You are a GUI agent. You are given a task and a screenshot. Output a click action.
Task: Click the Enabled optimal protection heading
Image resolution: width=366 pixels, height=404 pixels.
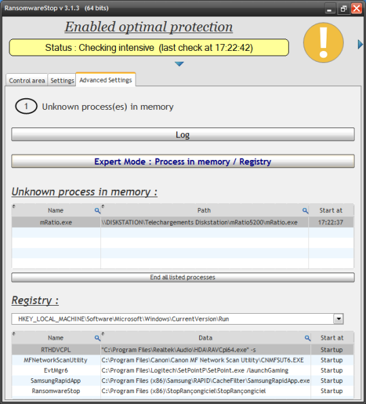click(148, 27)
